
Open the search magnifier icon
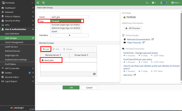[x=43, y=3]
